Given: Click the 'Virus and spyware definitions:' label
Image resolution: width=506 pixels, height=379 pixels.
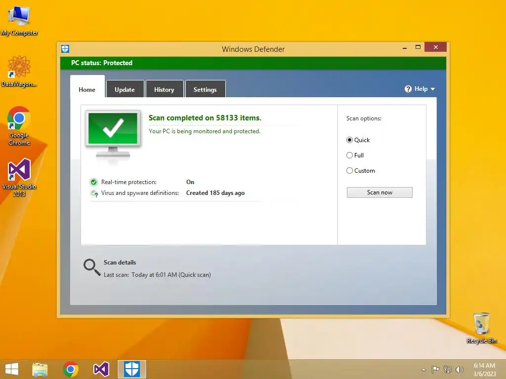Looking at the screenshot, I should point(140,193).
